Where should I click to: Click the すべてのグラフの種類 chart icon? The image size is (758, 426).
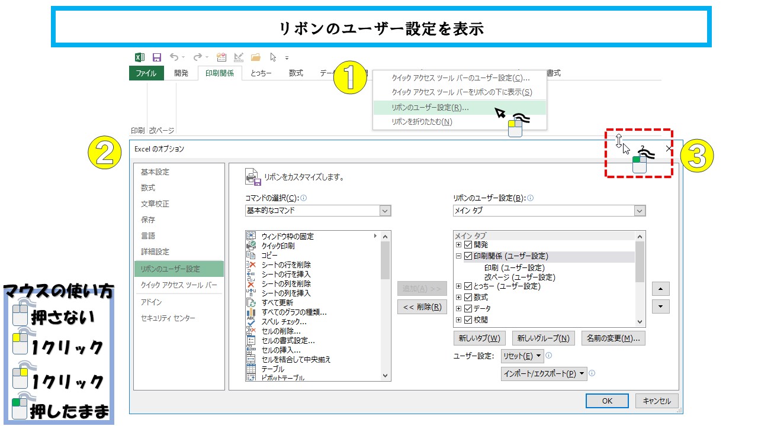pyautogui.click(x=250, y=312)
